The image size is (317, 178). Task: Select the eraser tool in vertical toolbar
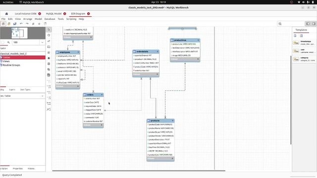point(49,41)
